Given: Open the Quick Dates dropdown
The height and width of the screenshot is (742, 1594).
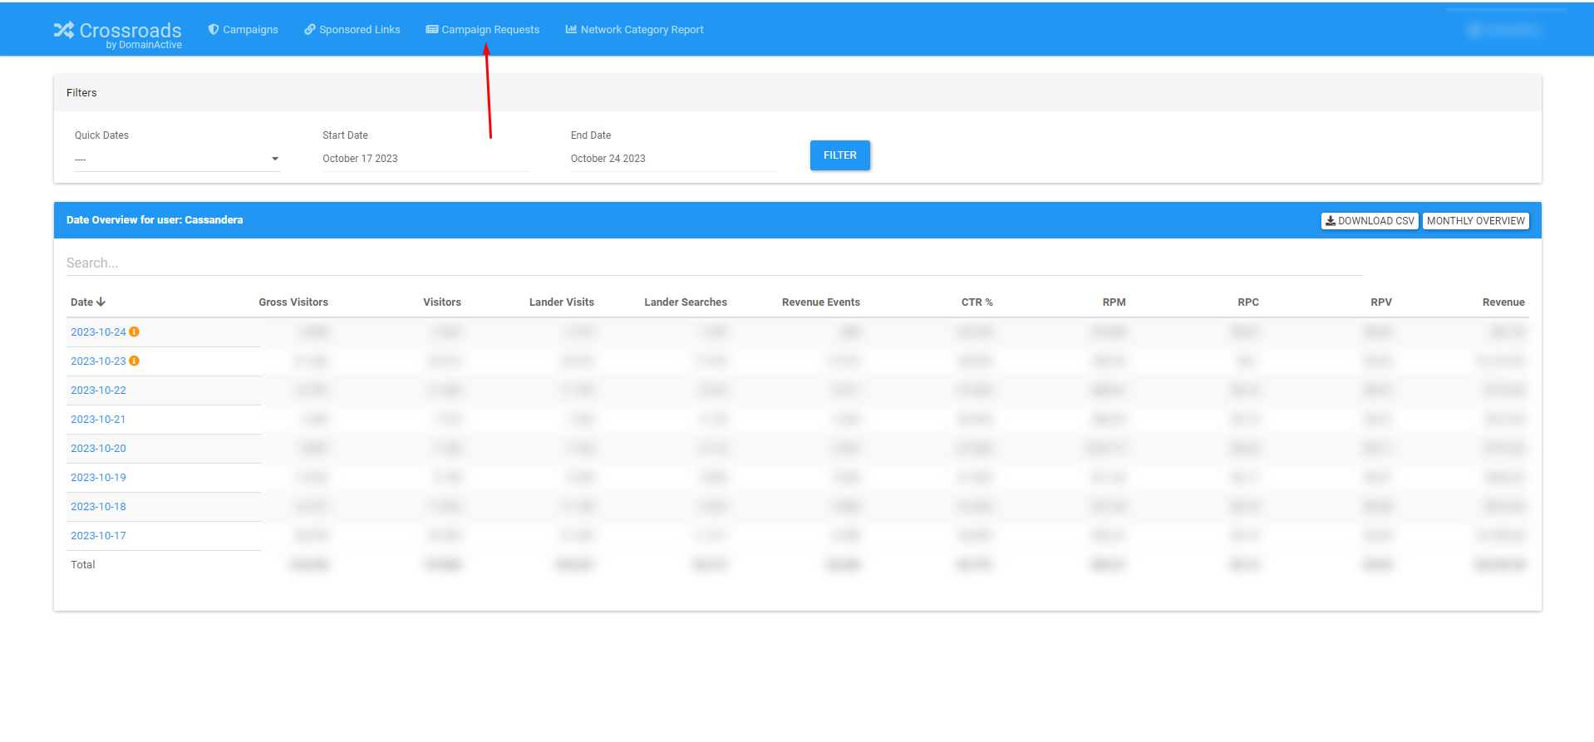Looking at the screenshot, I should tap(177, 159).
